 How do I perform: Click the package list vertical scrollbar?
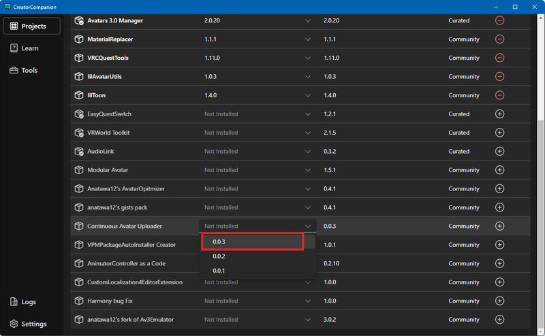click(x=540, y=224)
